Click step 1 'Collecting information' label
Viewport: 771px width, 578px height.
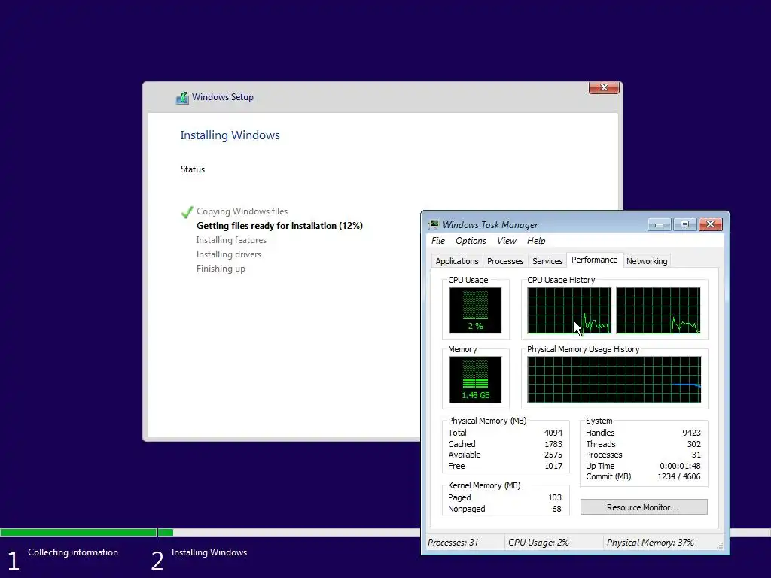coord(73,552)
